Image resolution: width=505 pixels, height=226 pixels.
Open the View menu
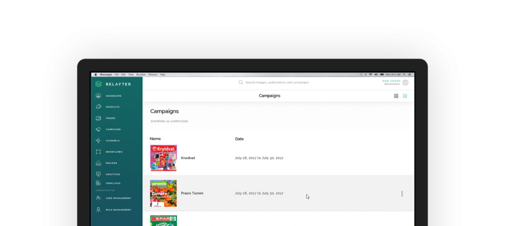(131, 75)
